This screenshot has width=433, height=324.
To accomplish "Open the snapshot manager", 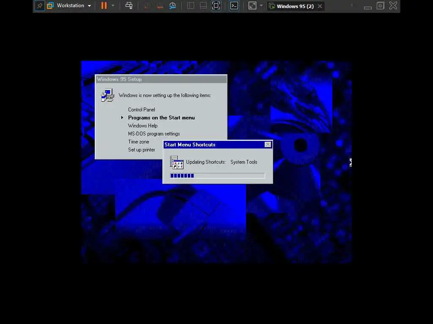I will click(173, 6).
